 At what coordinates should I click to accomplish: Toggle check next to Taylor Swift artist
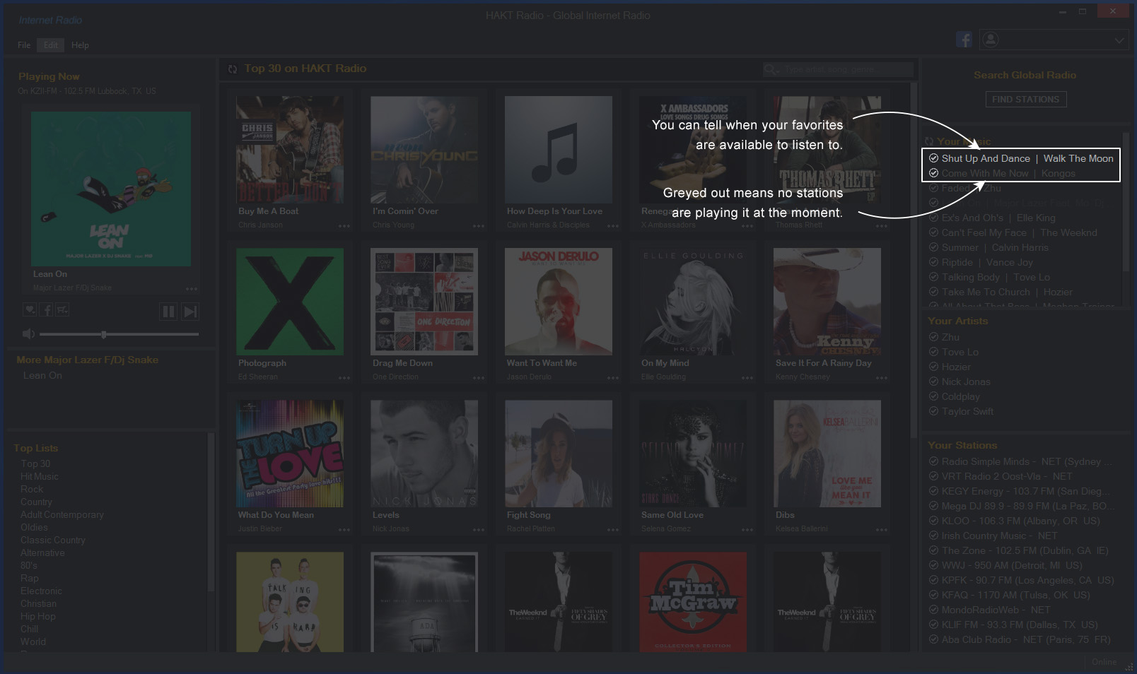(x=933, y=411)
